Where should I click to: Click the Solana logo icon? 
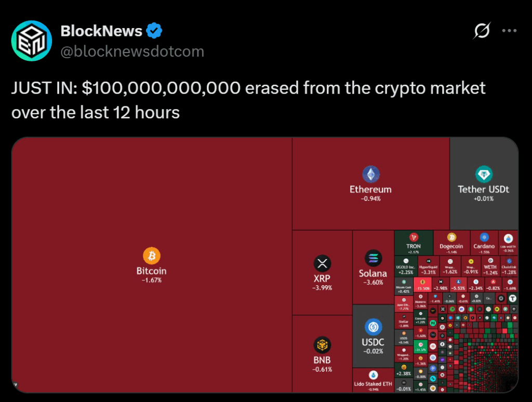373,258
